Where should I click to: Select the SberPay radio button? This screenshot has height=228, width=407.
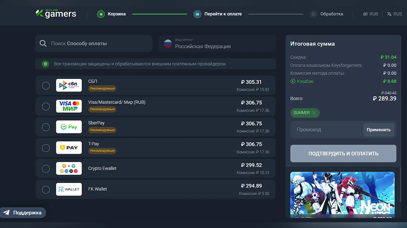(x=46, y=127)
